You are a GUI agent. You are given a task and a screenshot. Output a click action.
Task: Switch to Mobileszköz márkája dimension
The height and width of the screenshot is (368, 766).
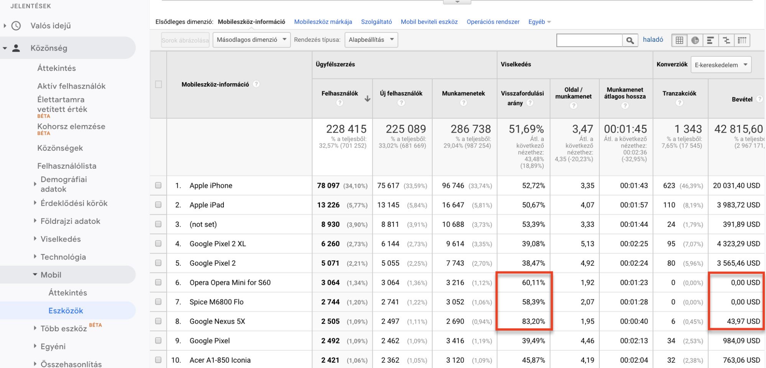click(x=323, y=22)
